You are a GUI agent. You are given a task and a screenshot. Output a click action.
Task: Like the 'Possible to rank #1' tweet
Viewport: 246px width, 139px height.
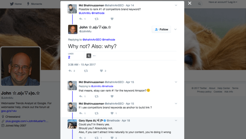pos(112,19)
